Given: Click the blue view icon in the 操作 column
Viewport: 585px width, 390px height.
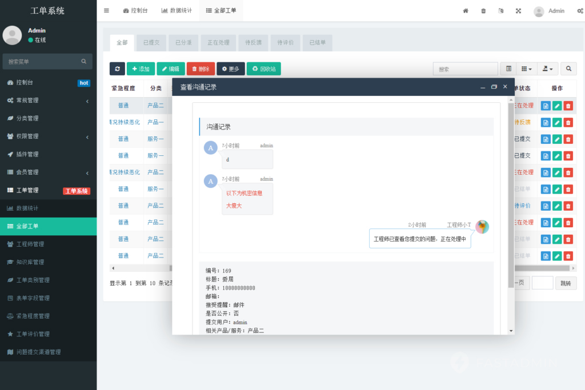Looking at the screenshot, I should [x=546, y=106].
